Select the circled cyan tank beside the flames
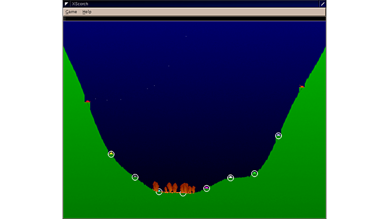389x219 pixels. tap(159, 192)
